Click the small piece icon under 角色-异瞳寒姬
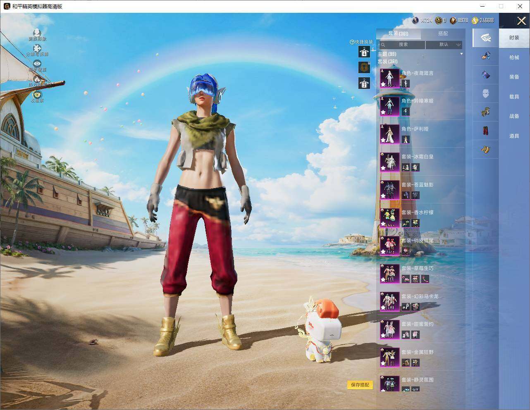The image size is (530, 410). pos(406,112)
